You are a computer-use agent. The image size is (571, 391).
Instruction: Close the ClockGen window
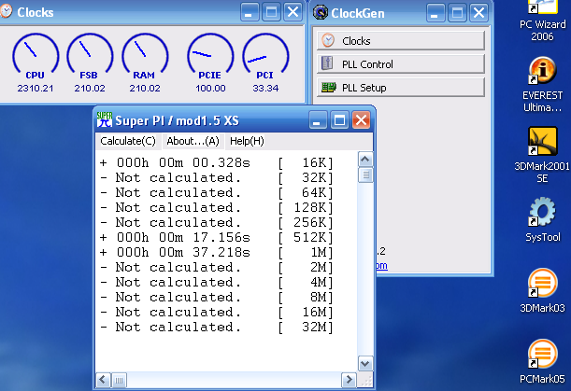tap(478, 13)
